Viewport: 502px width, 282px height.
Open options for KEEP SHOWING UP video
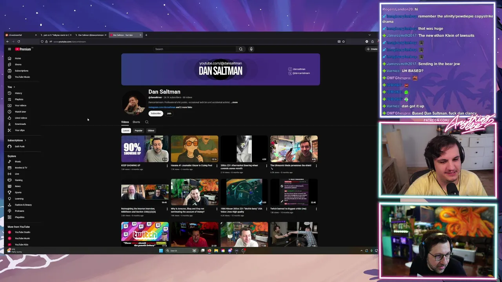pyautogui.click(x=167, y=166)
